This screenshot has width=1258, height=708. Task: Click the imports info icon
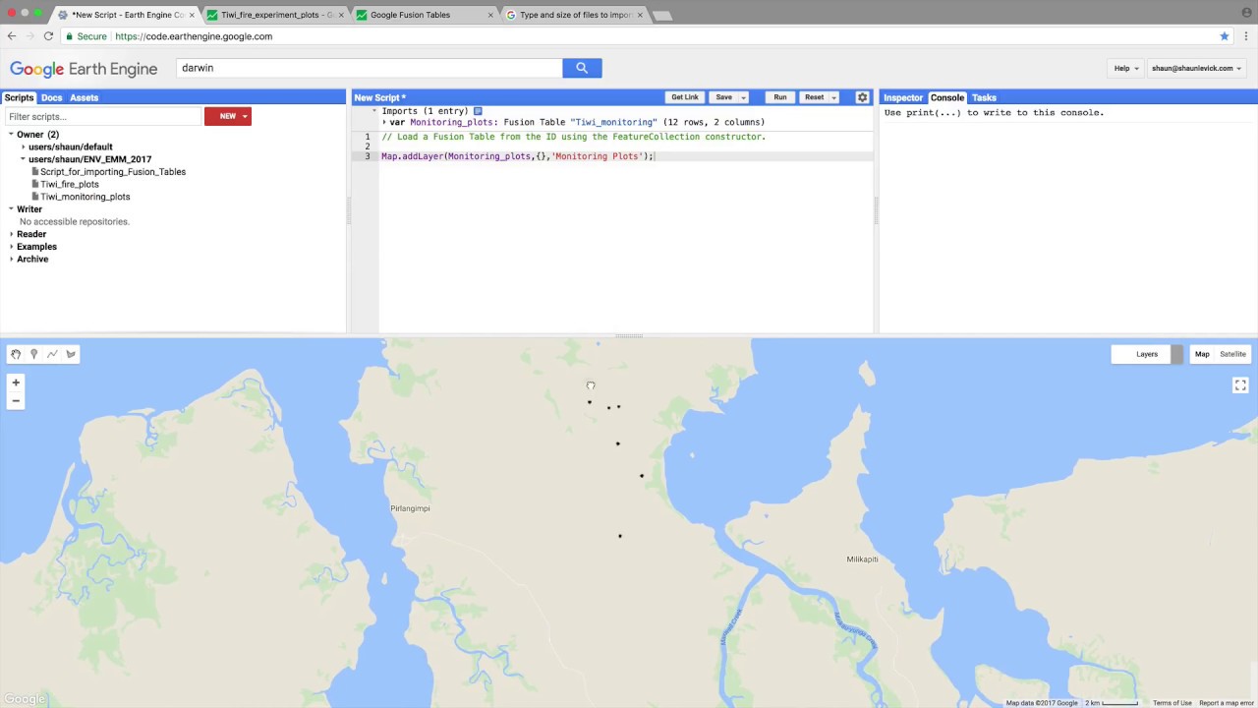coord(478,111)
